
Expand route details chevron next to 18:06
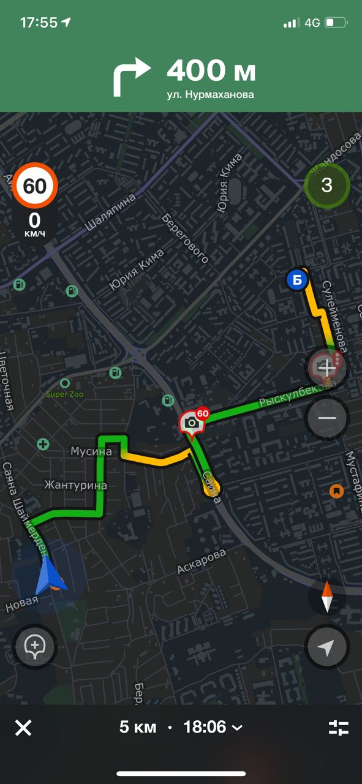coord(237,728)
